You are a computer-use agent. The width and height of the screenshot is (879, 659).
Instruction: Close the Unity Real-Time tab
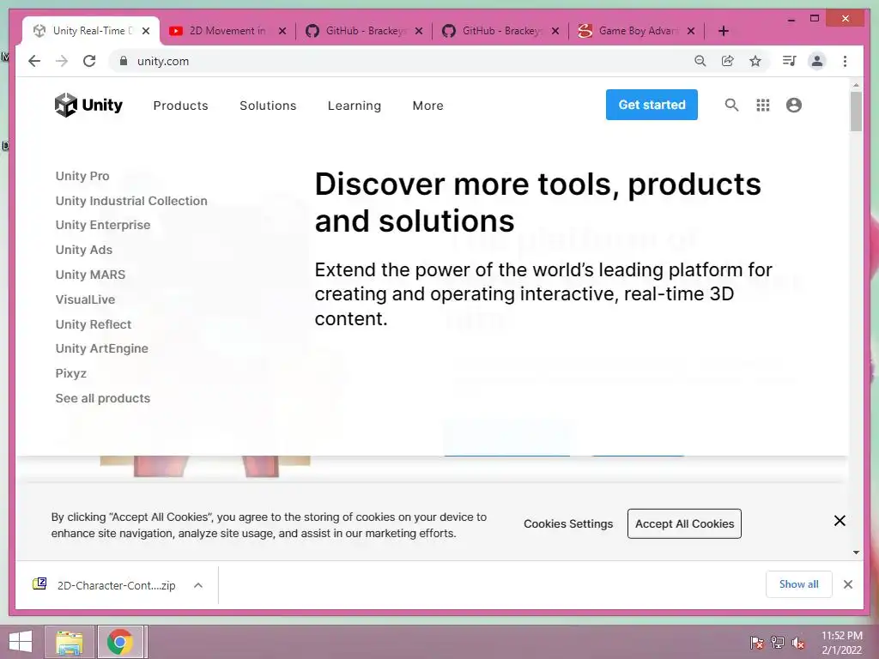(146, 31)
